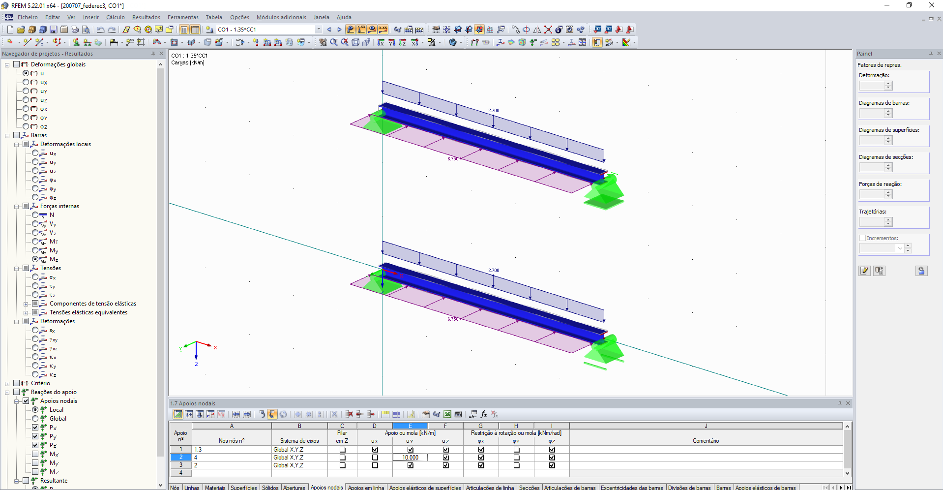This screenshot has height=490, width=943.
Task: Click the Comentário column header
Action: (x=706, y=441)
